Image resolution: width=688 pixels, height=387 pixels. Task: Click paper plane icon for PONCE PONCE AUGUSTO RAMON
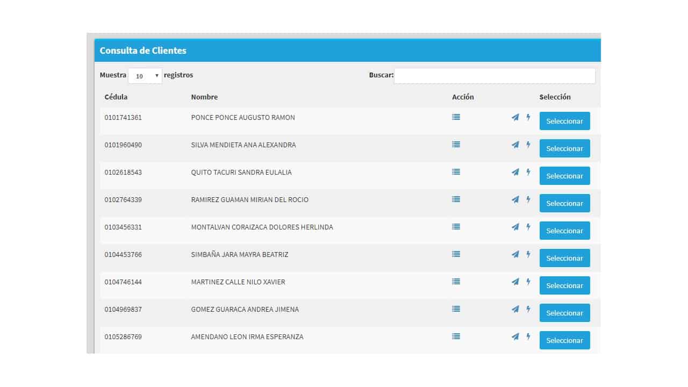(x=515, y=117)
